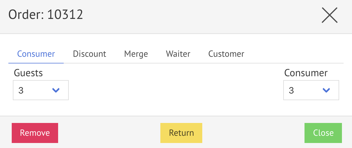Go to the Customer tab
Image resolution: width=352 pixels, height=148 pixels.
226,54
